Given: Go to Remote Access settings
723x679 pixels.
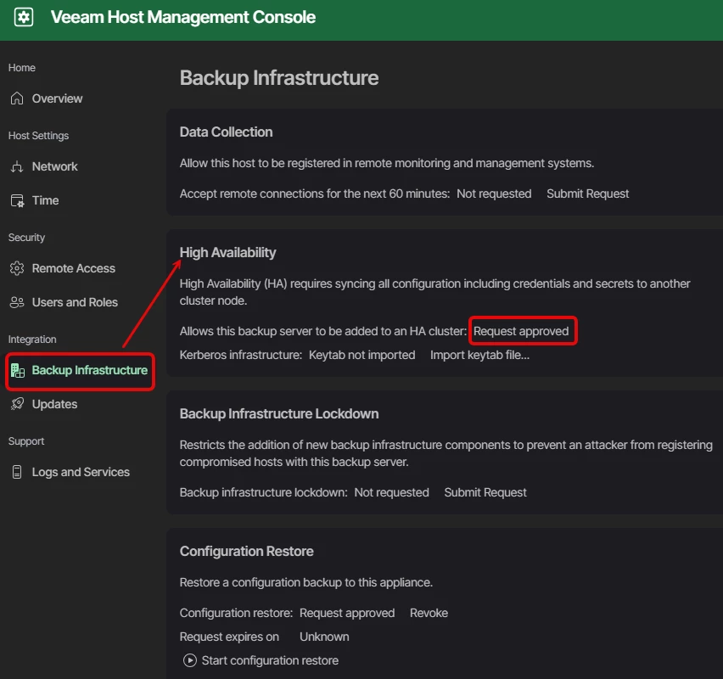Looking at the screenshot, I should 73,268.
